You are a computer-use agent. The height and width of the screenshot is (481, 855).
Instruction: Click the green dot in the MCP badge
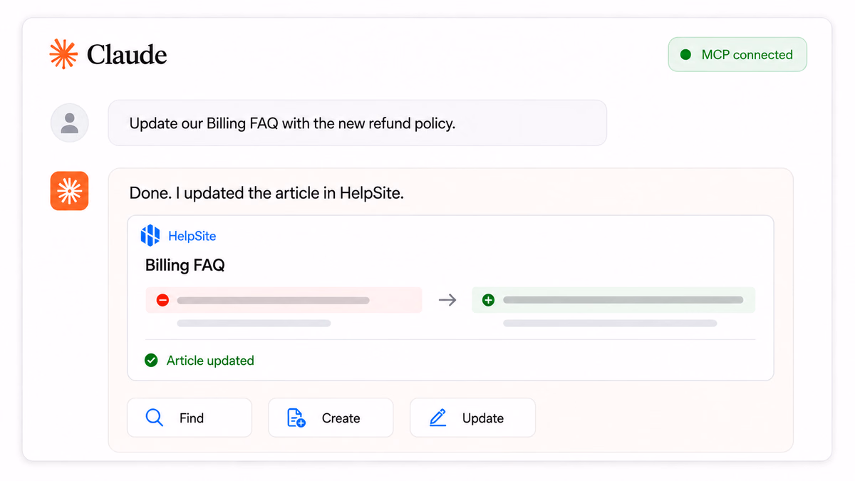click(685, 54)
